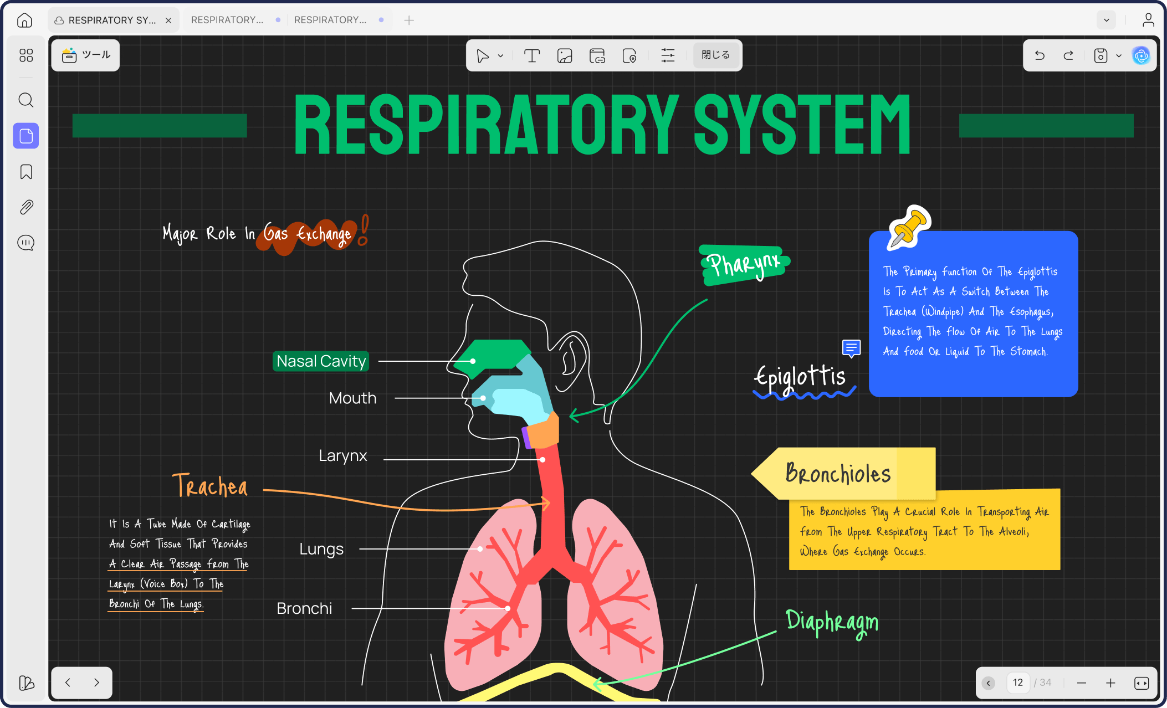Viewport: 1167px width, 708px height.
Task: Open the AI assistant icon
Action: click(1141, 55)
